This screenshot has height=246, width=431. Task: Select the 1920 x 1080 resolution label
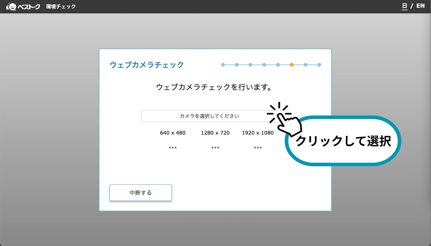click(x=258, y=133)
